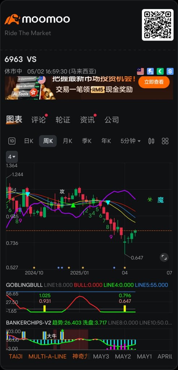Click the green crescent moon icon
Image resolution: width=178 pixels, height=370 pixels.
160,71
